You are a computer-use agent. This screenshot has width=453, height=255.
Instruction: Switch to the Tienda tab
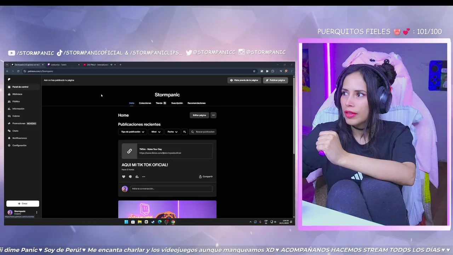[x=161, y=103]
